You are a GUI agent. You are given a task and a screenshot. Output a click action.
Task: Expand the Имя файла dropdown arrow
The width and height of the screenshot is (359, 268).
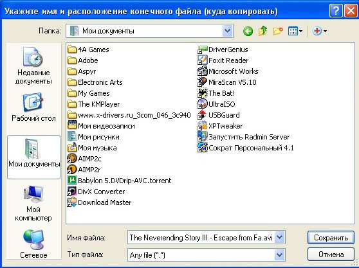pos(280,237)
